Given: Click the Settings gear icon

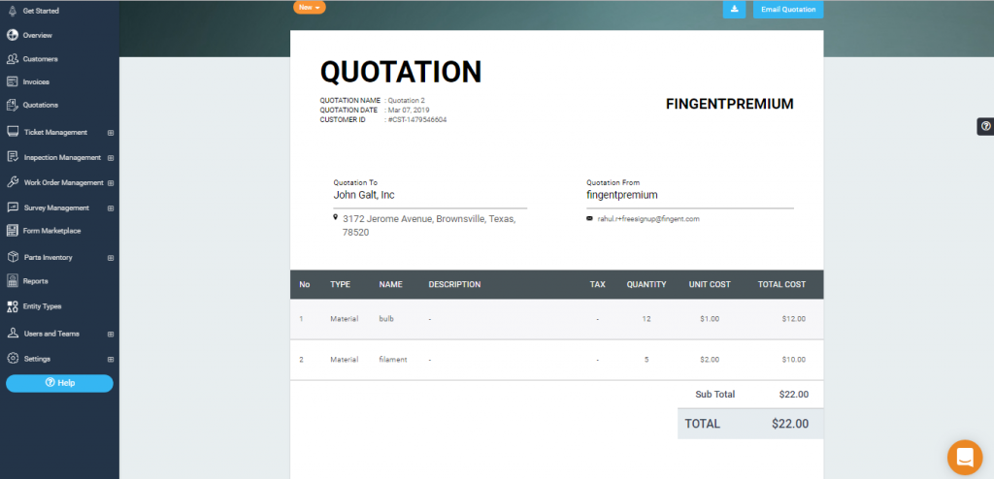Looking at the screenshot, I should (12, 359).
